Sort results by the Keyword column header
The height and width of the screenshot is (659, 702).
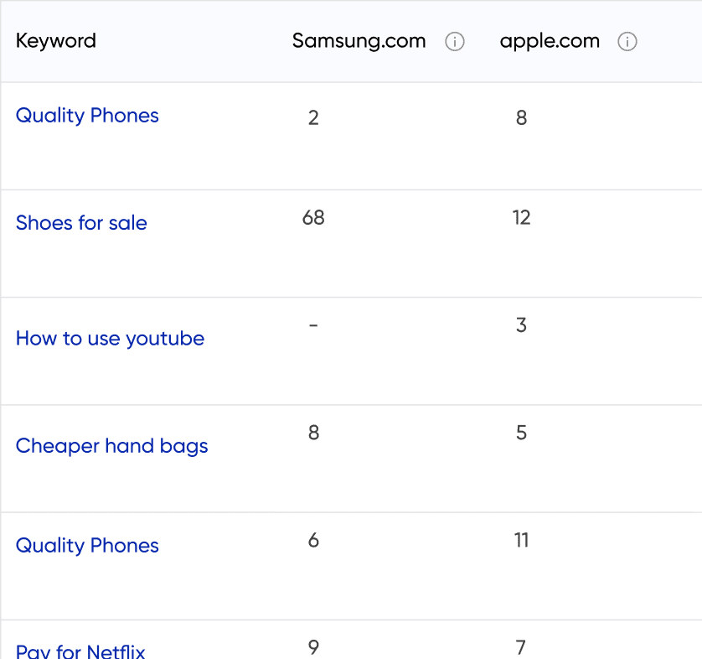point(55,40)
